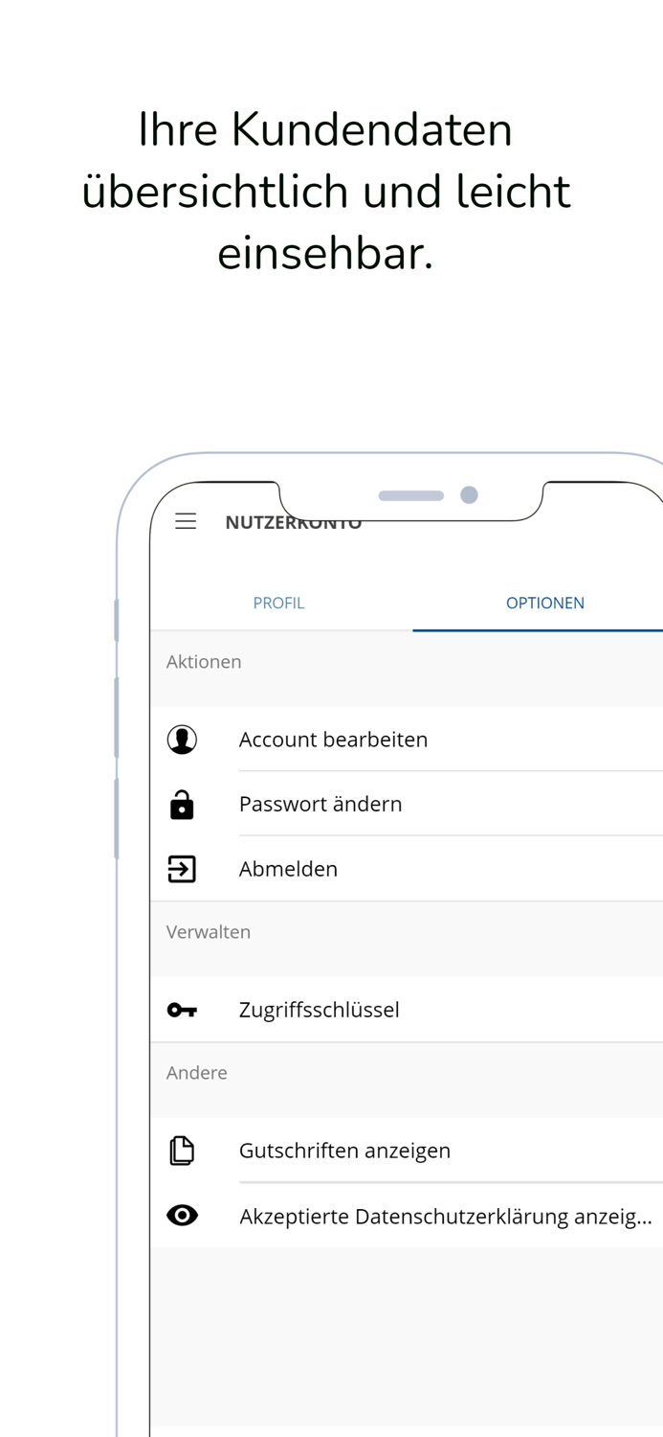This screenshot has width=663, height=1437.
Task: Open Zugriffsschlüssel management
Action: coord(319,1010)
